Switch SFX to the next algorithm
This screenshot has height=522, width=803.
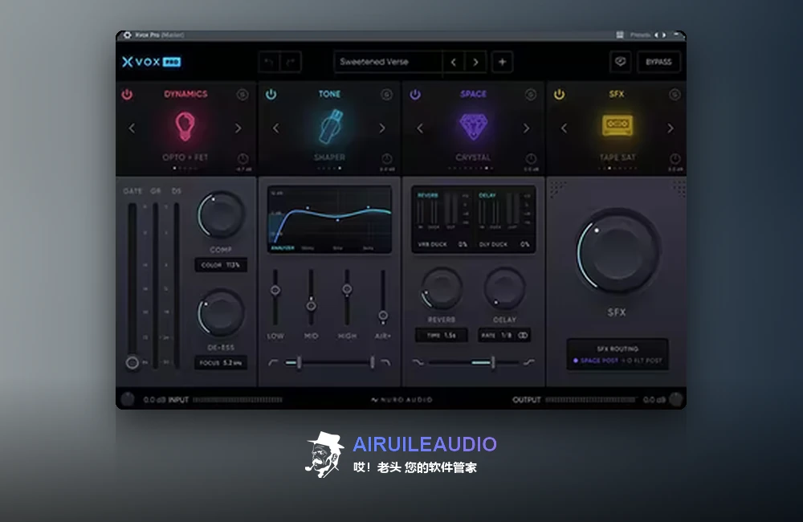[x=671, y=128]
